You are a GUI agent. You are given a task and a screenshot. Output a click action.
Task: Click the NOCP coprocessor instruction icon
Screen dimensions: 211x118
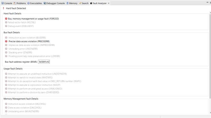coord(6,85)
